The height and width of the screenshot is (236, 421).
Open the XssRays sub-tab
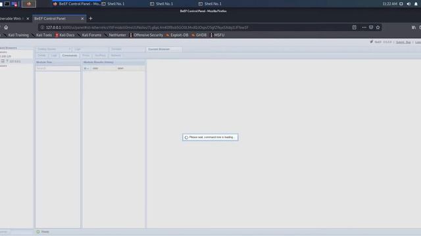[100, 55]
